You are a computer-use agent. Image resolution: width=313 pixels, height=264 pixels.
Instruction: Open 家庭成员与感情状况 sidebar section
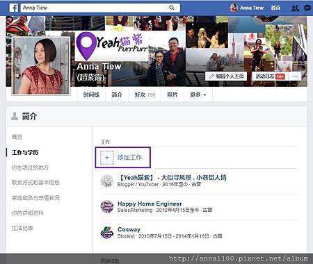pos(35,198)
